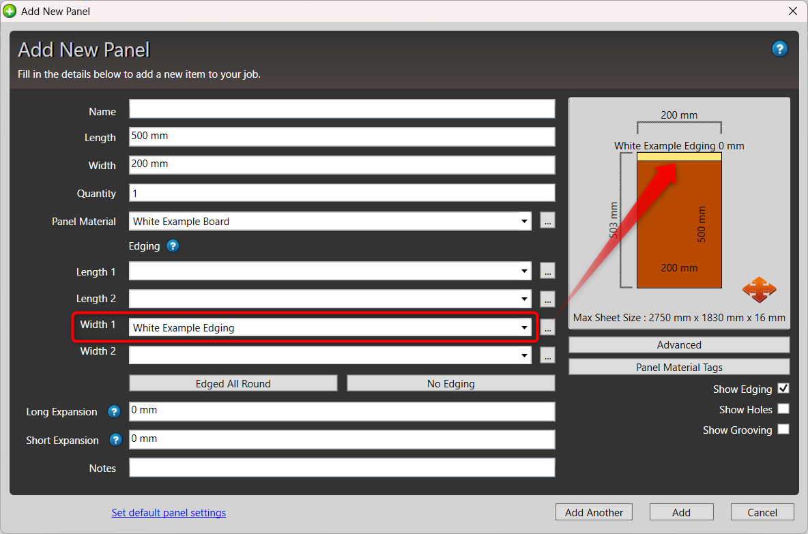Click the Short Expansion input field
808x534 pixels.
(342, 439)
